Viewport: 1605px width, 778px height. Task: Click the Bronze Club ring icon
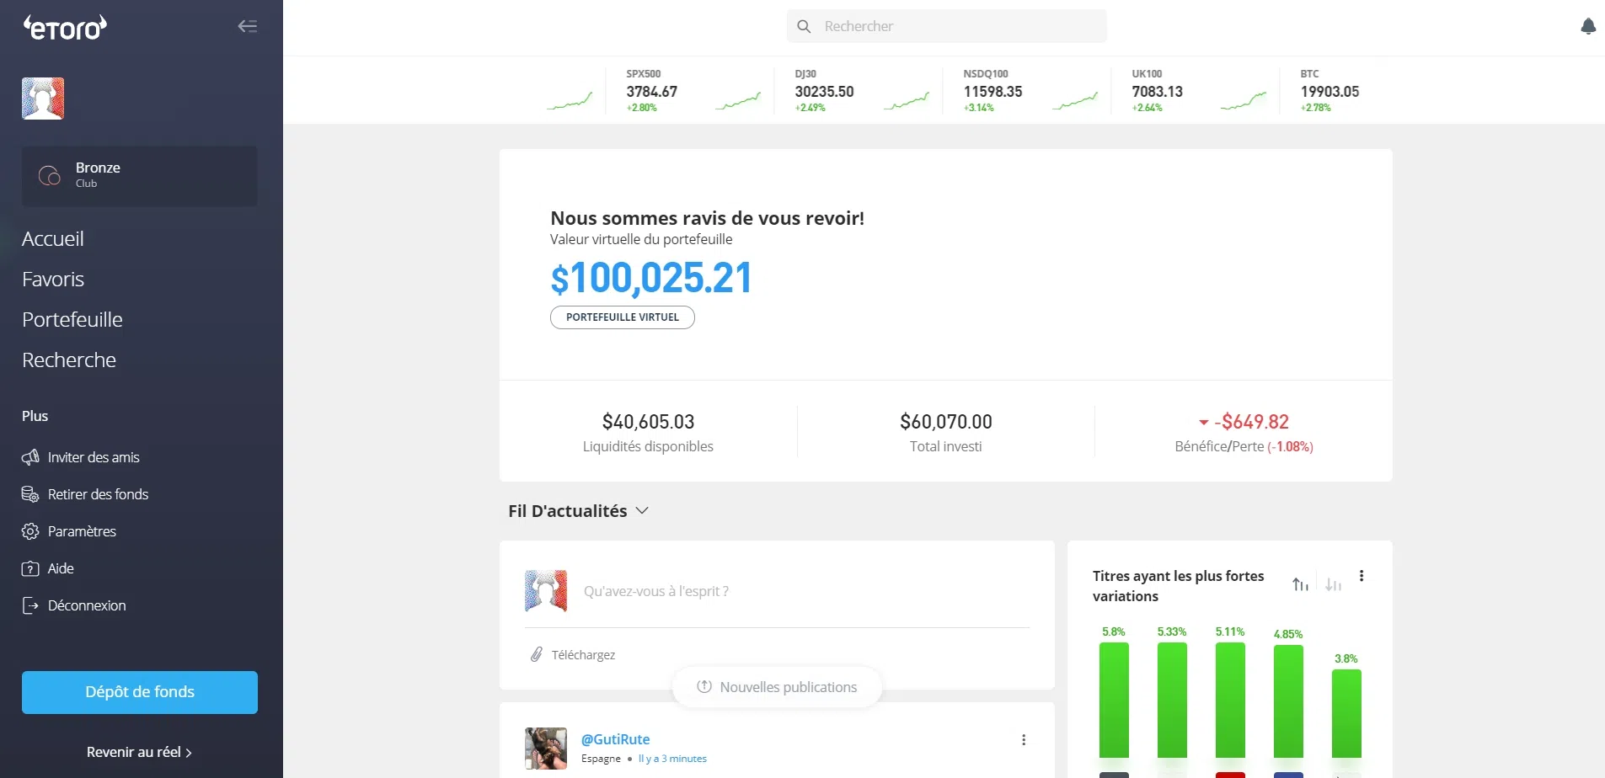(50, 175)
